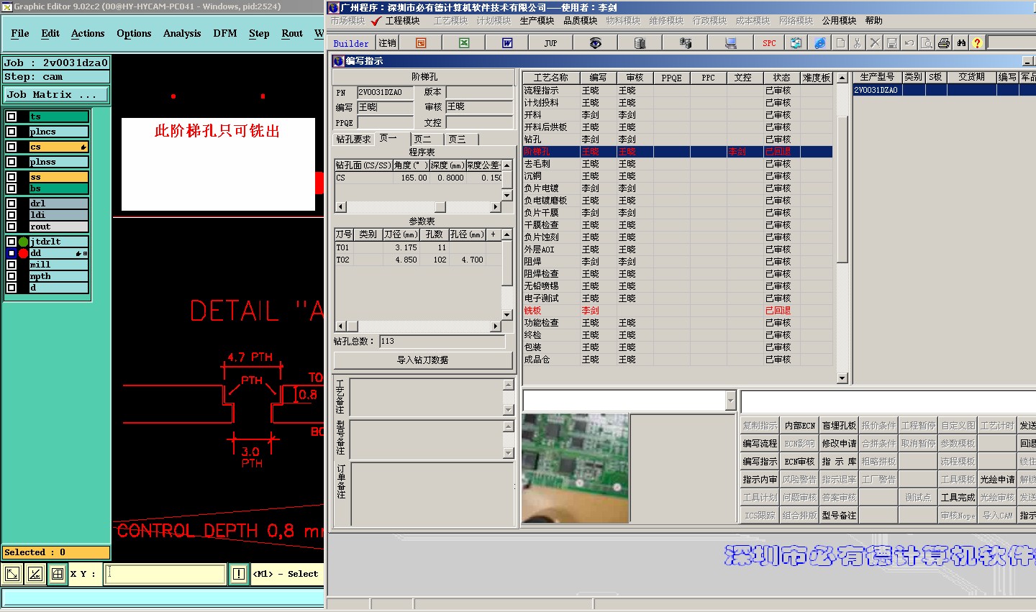Click the process list scrollbar down arrow
The height and width of the screenshot is (612, 1036).
click(x=842, y=378)
